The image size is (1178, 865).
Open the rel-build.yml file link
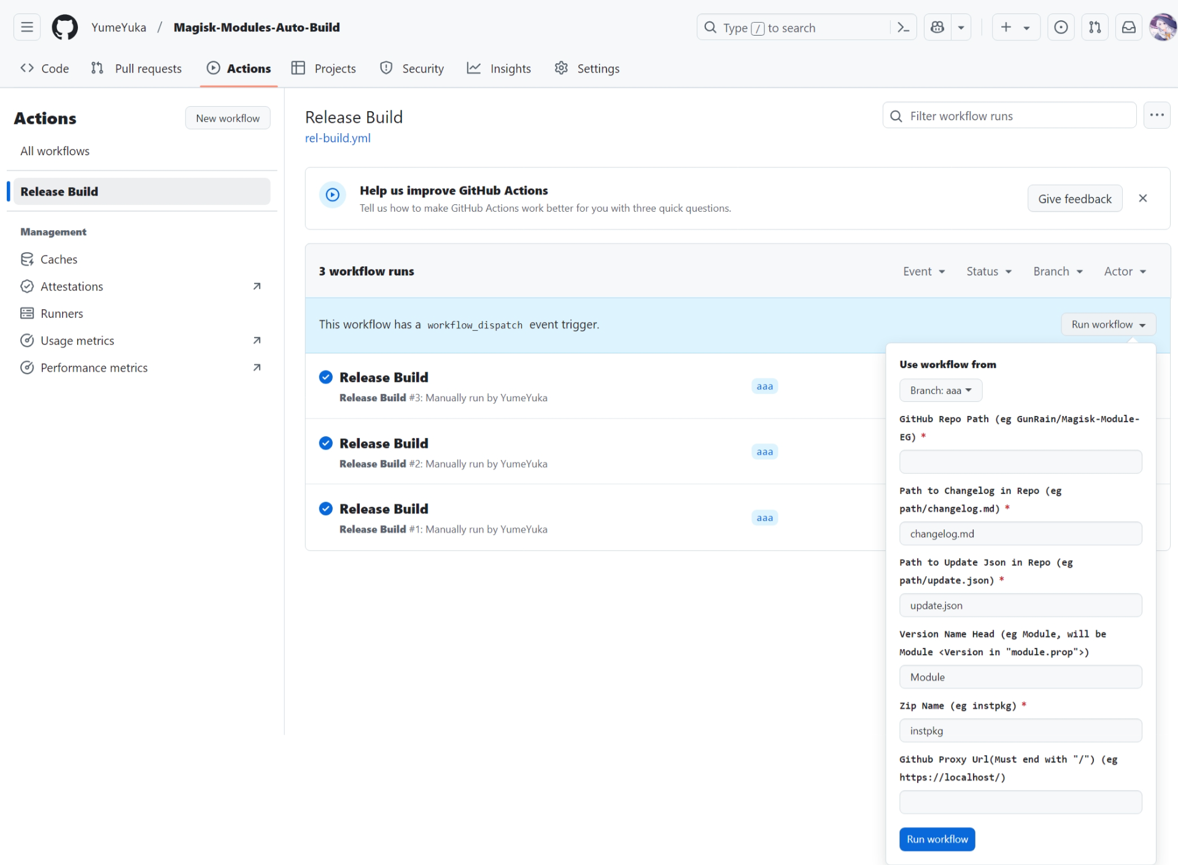[338, 138]
